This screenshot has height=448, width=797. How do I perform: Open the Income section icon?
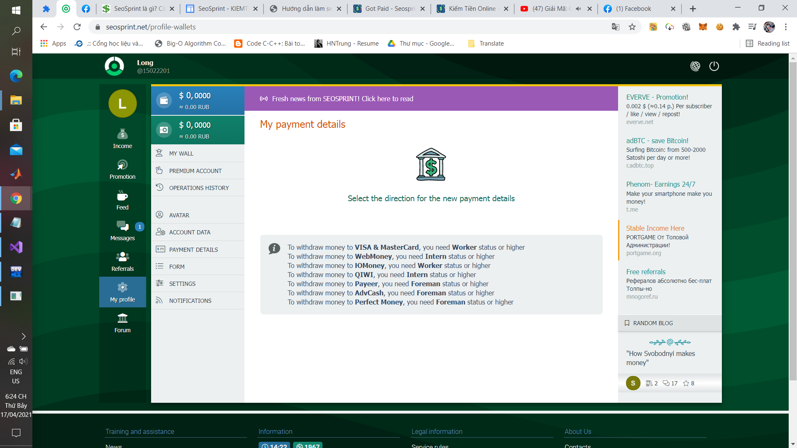click(x=122, y=134)
